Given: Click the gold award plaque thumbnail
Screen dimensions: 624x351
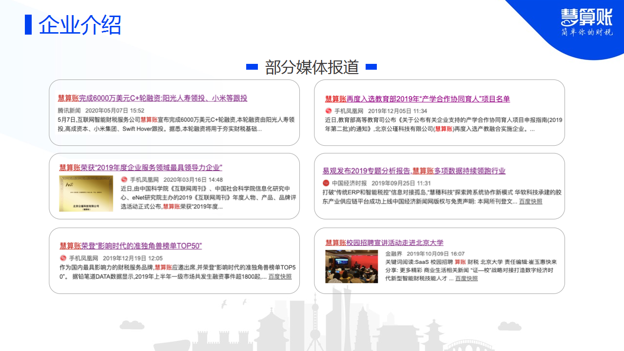Looking at the screenshot, I should (86, 193).
